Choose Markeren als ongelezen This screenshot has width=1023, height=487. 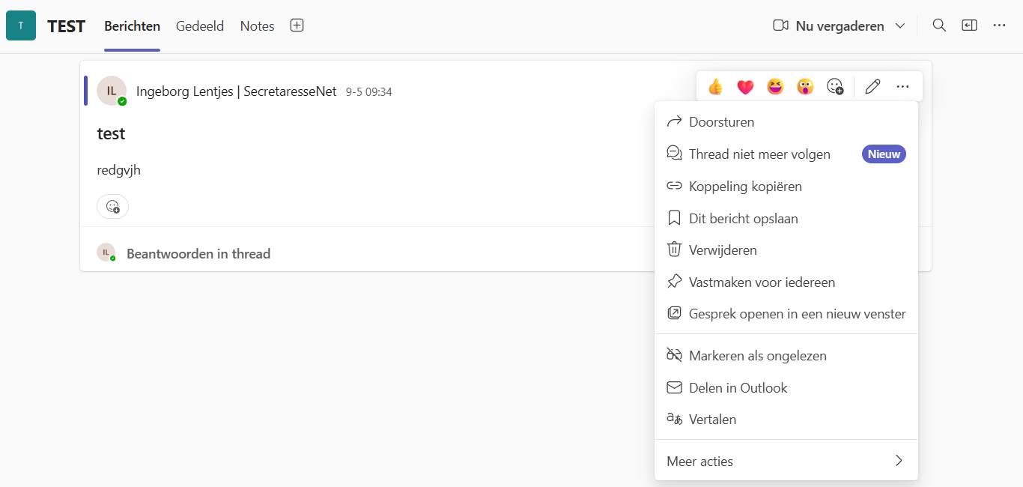click(786, 356)
